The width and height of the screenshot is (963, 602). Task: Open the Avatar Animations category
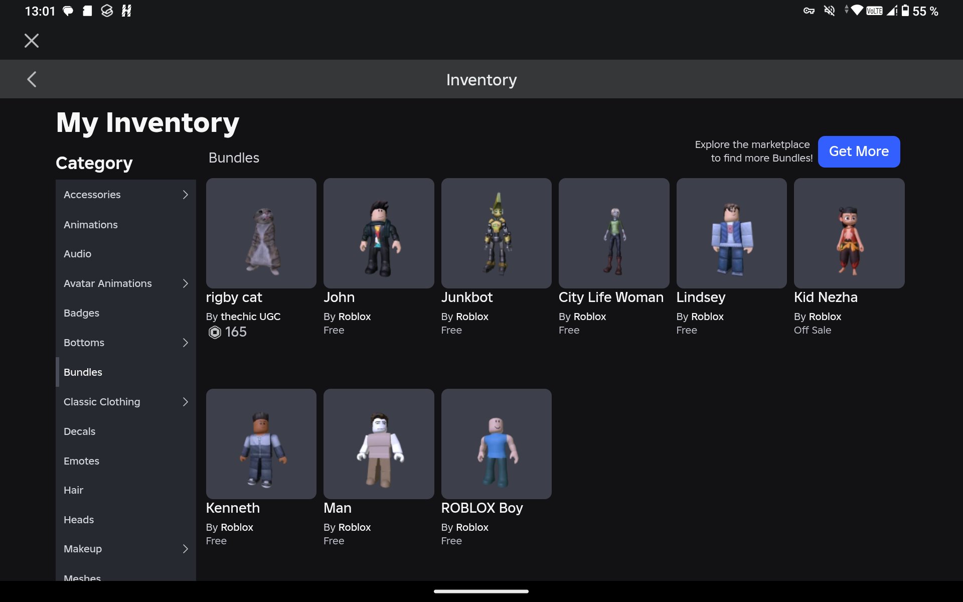126,283
